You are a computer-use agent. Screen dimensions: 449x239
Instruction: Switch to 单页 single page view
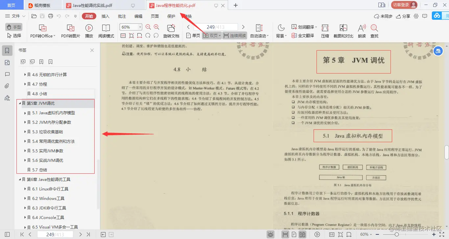click(x=193, y=35)
